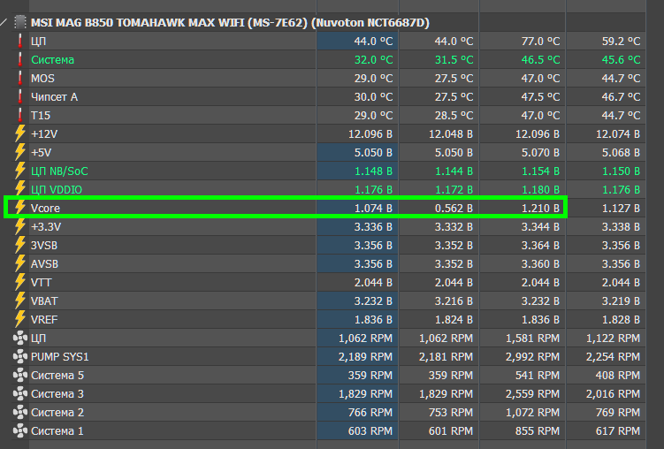The width and height of the screenshot is (664, 449).
Task: Click the bolt icon beside ЦП NB/SoC
Action: (19, 171)
